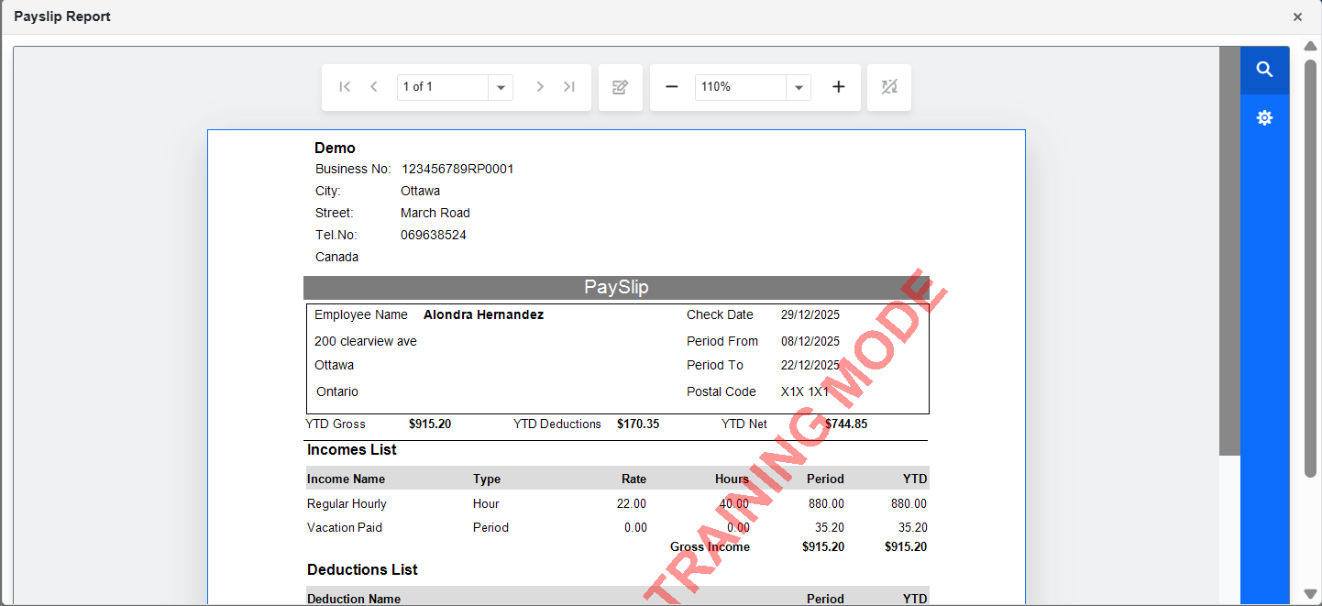Click business number '123456789RP0001'
This screenshot has width=1322, height=606.
[x=457, y=169]
